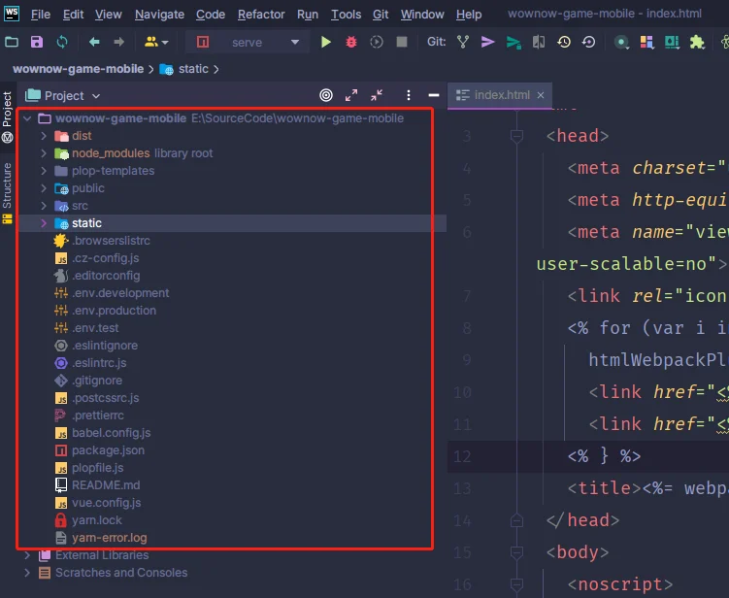Click the Search Everywhere toolbar icon
The image size is (729, 598).
[621, 43]
